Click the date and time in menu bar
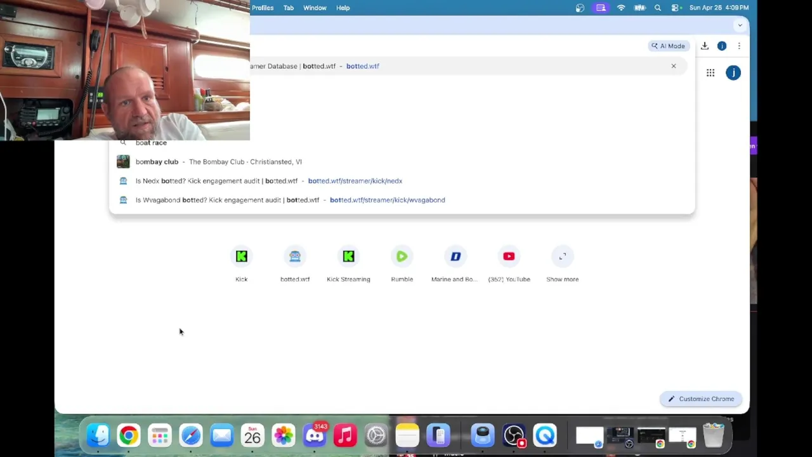Screen dimensions: 812x457 pos(719,8)
